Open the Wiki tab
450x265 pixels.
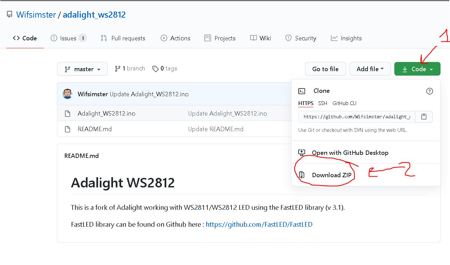[x=260, y=38]
